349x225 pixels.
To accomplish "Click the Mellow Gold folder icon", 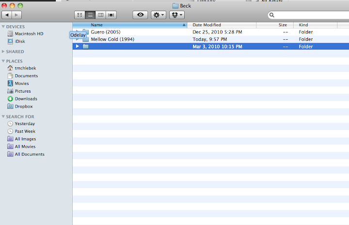I will coord(86,39).
